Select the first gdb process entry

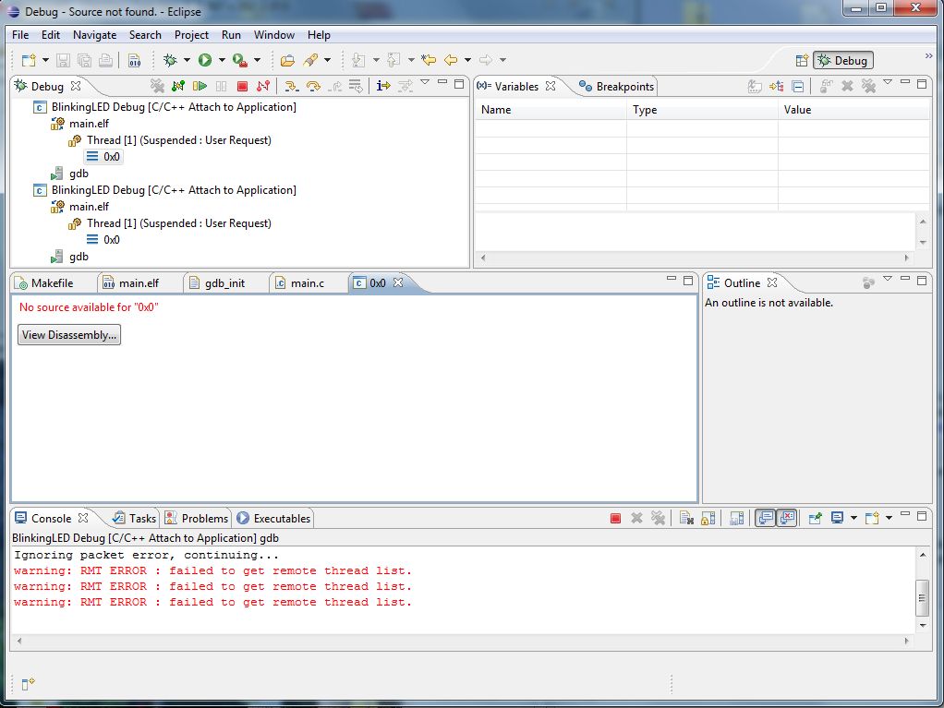tap(79, 174)
